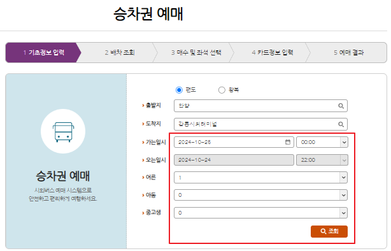
Task: Click the 어른 field label
Action: [151, 177]
